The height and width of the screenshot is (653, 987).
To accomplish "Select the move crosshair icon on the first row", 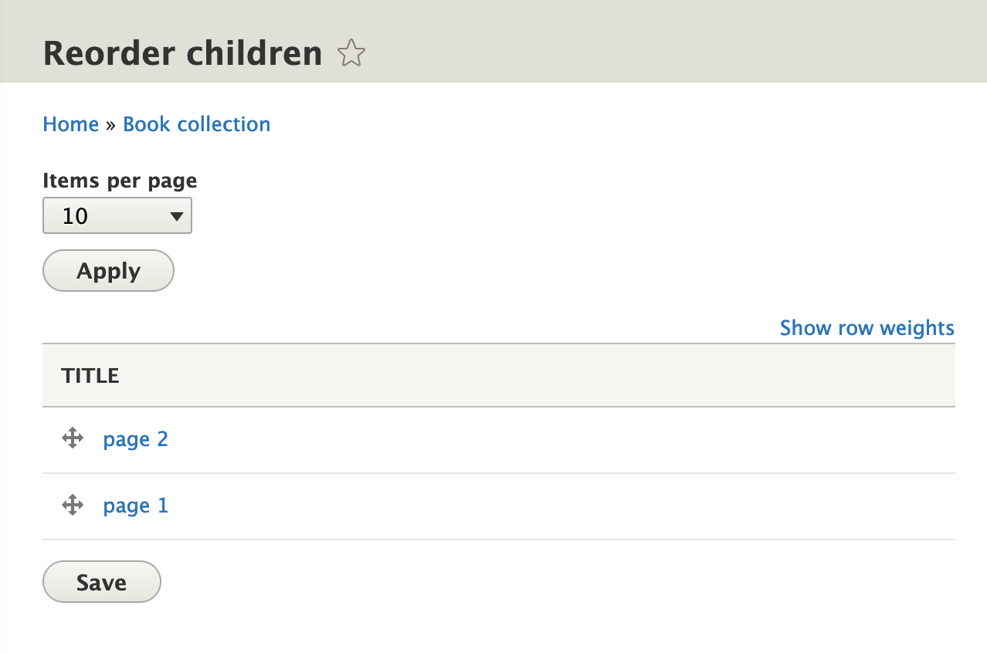I will [72, 438].
